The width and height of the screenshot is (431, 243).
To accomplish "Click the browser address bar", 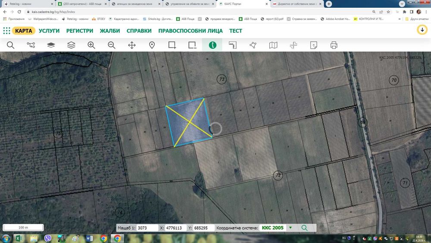I will [x=198, y=12].
